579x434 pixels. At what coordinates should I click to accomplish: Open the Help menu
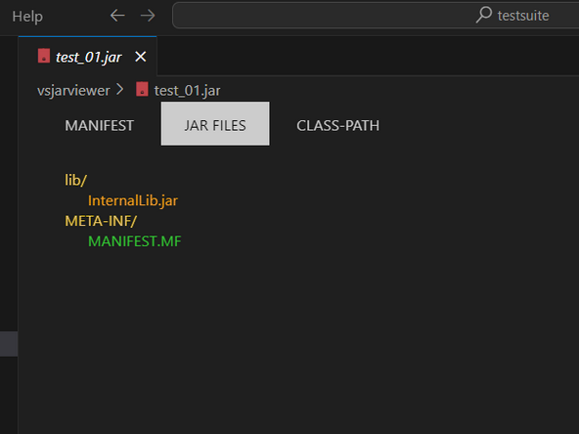tap(27, 17)
